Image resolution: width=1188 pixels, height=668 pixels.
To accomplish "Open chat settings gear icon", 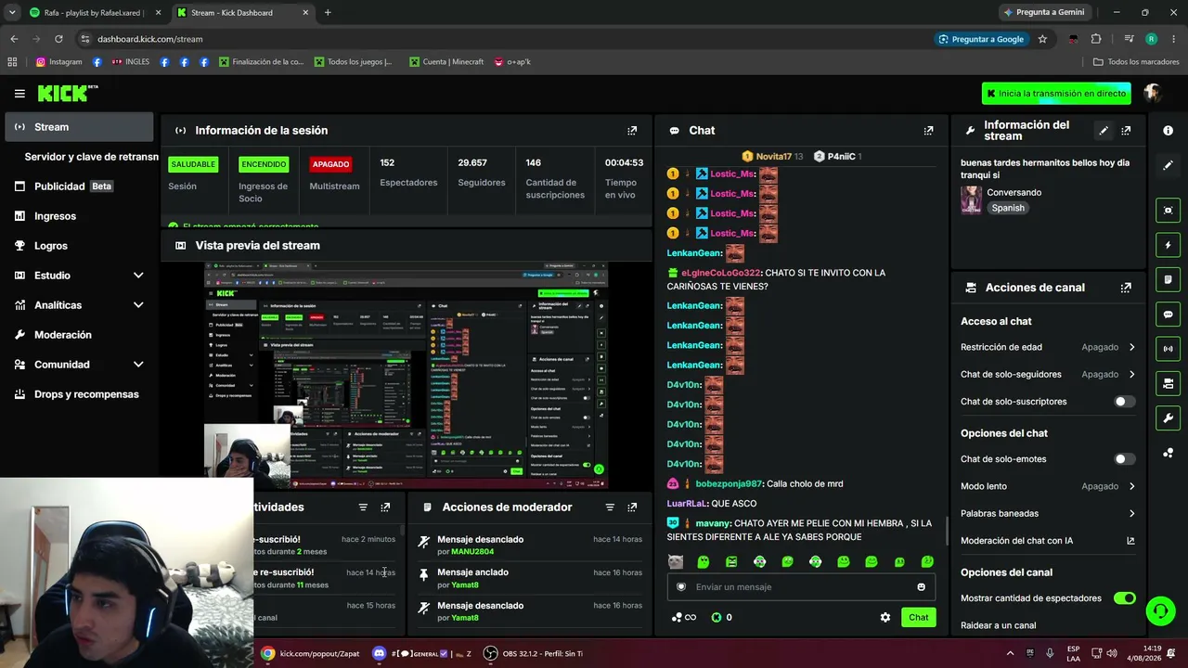I will pos(885,617).
